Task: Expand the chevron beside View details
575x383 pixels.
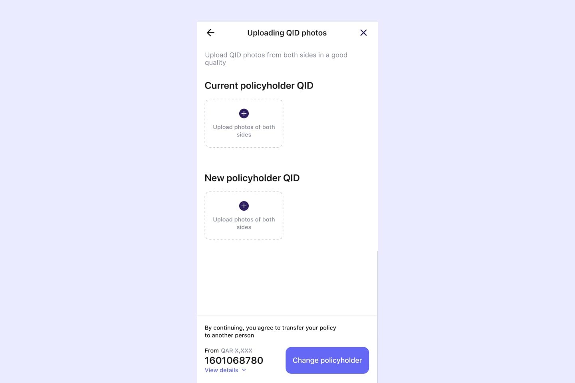Action: (244, 370)
